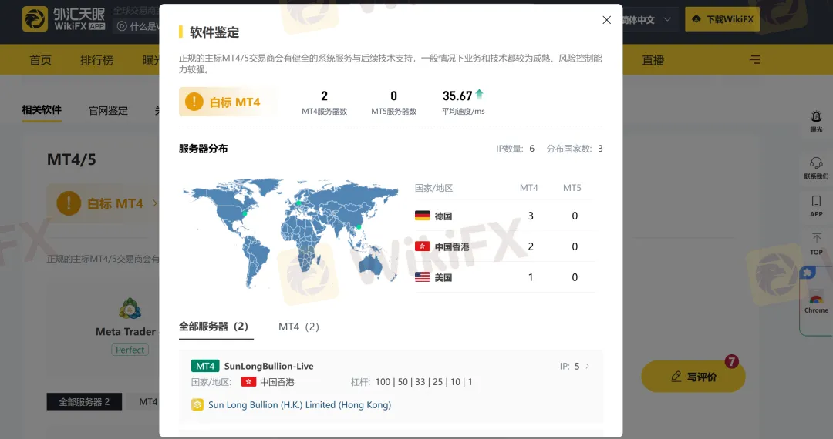Open the 曝光 sidebar icon
This screenshot has height=439, width=833.
[x=816, y=121]
